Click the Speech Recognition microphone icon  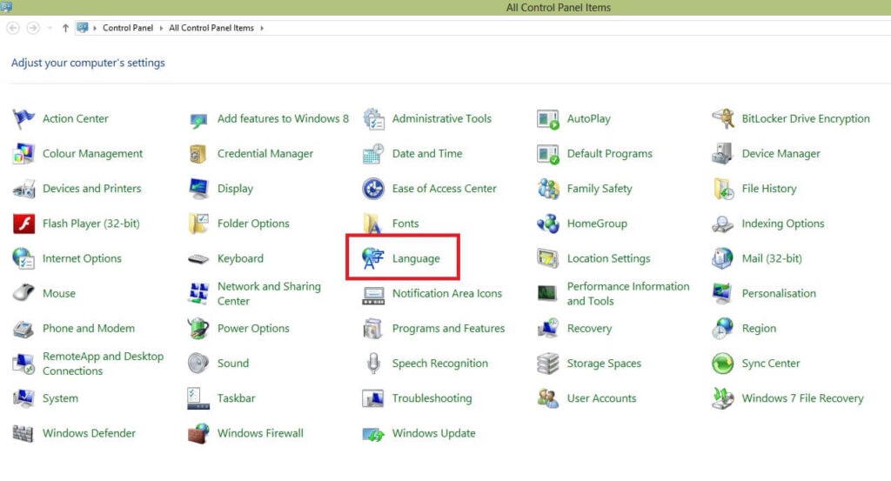pyautogui.click(x=373, y=364)
